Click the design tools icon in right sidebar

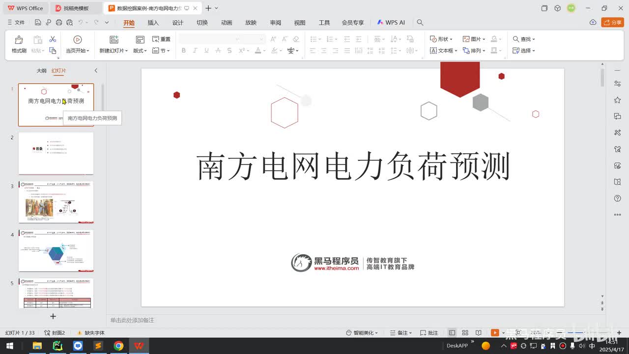(618, 133)
